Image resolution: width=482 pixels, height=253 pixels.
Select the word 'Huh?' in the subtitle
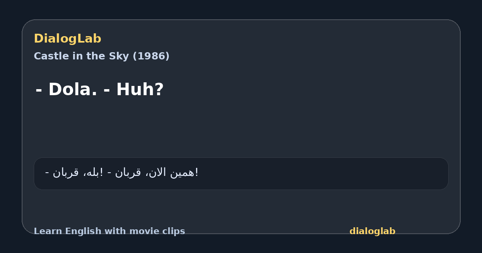click(x=140, y=90)
